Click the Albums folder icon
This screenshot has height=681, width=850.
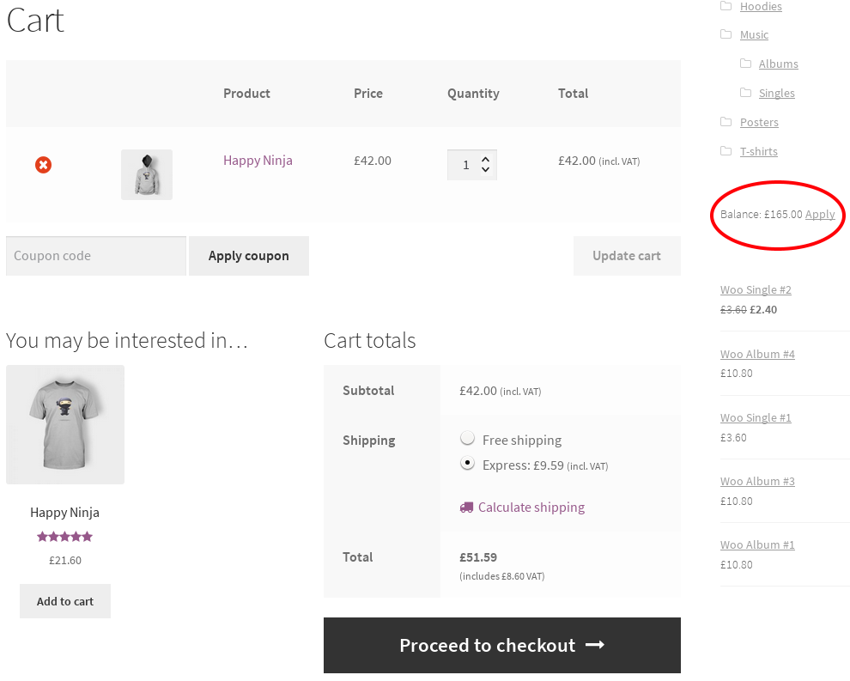[746, 64]
